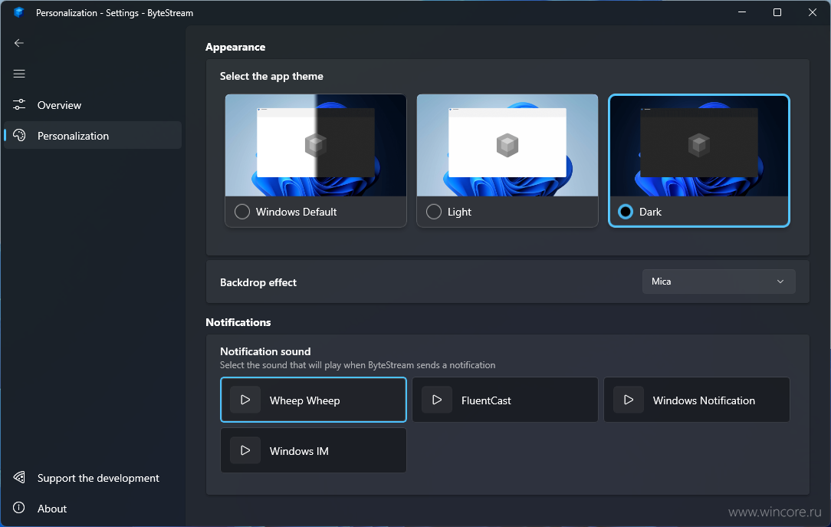This screenshot has width=831, height=527.
Task: Choose Windows Notification as notification sound
Action: pos(697,400)
